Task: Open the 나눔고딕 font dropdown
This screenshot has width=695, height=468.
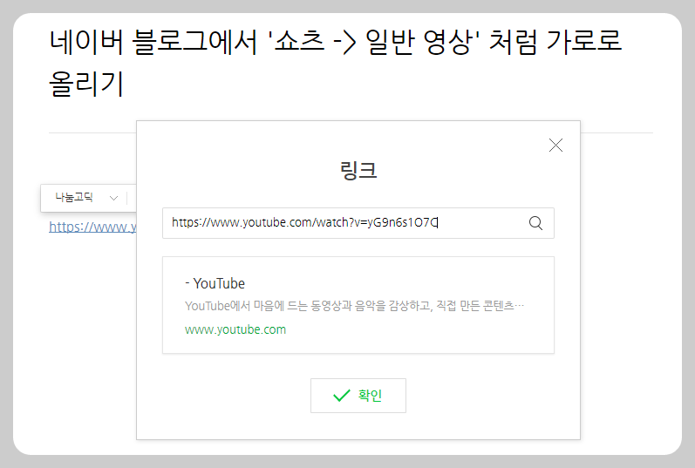Action: [86, 198]
